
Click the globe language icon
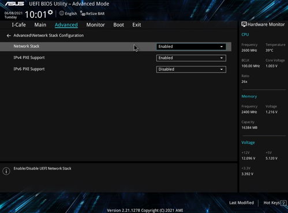(x=62, y=13)
